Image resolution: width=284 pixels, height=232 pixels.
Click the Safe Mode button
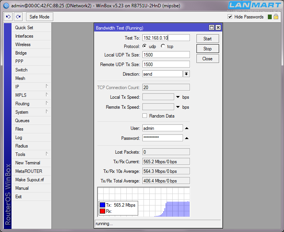point(40,17)
